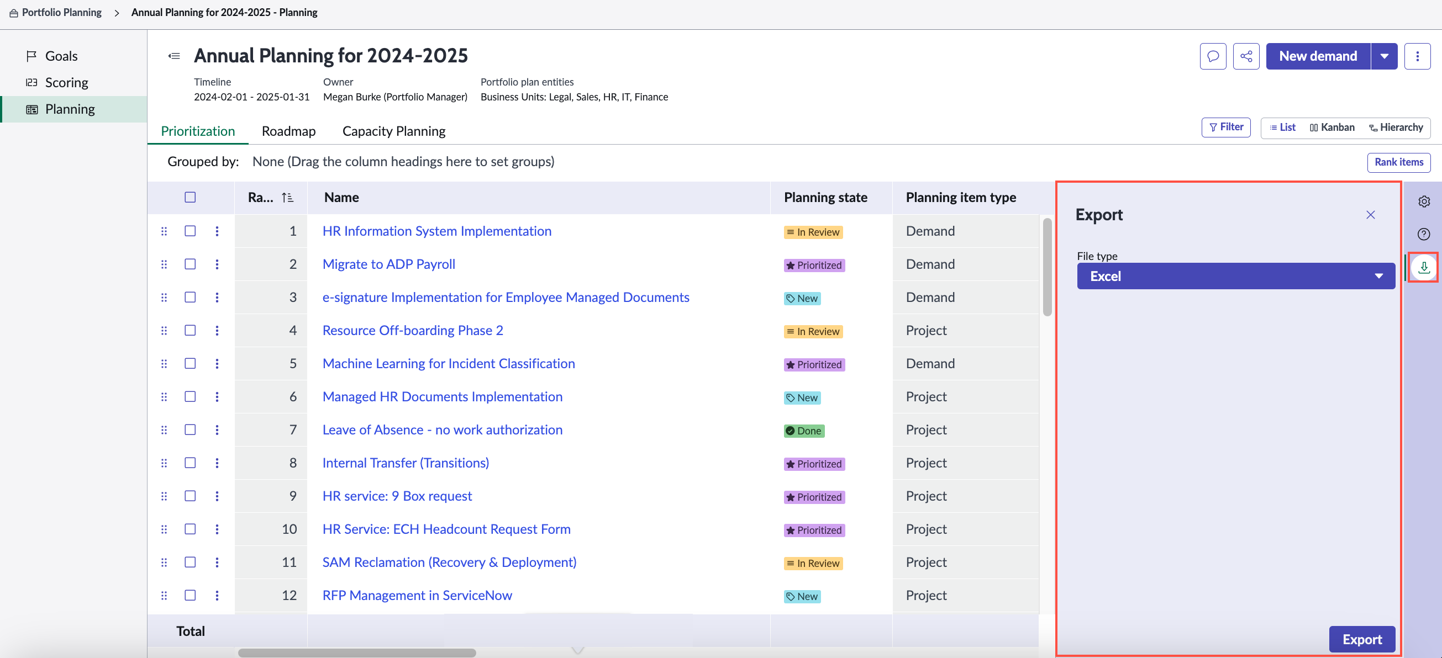Click the Rank items button
Screen dimensions: 1442x658
[x=1398, y=162]
